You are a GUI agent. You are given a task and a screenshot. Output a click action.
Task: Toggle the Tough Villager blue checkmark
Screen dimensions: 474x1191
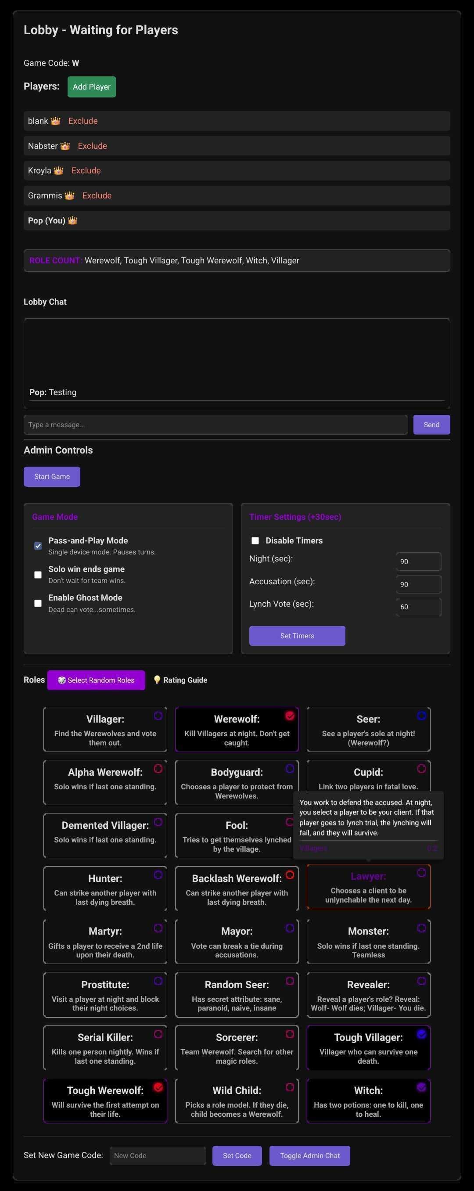click(421, 1034)
